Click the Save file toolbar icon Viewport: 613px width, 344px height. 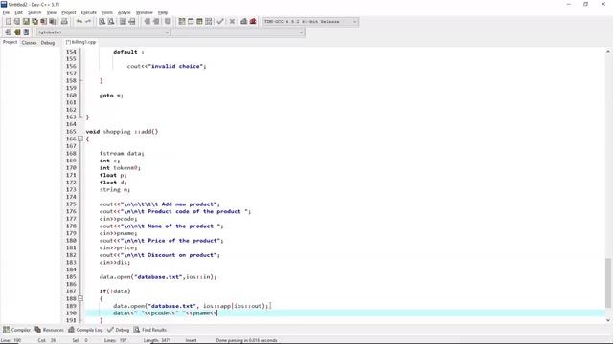tap(26, 21)
